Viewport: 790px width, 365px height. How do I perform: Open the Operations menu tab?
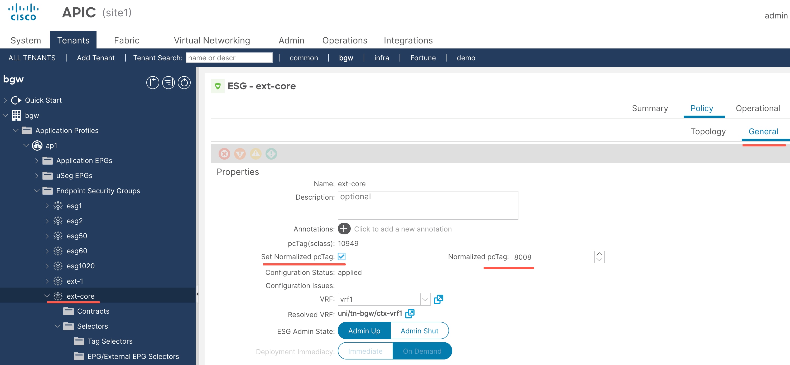click(345, 40)
